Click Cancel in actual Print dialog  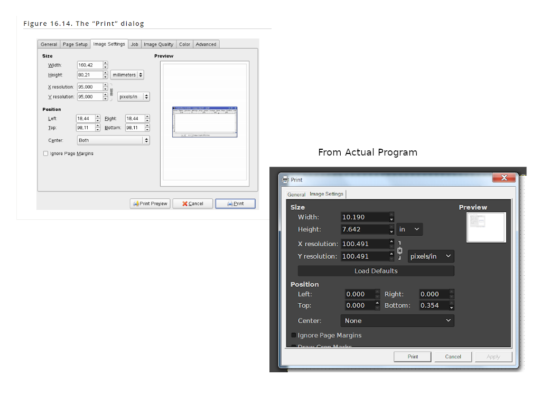(453, 357)
